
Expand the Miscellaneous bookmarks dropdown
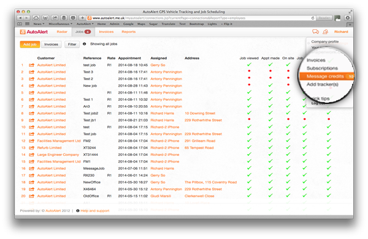(x=60, y=24)
